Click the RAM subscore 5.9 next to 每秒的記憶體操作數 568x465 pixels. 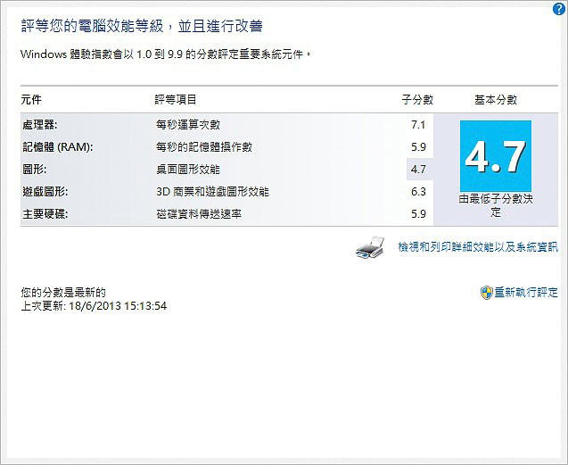pos(418,147)
